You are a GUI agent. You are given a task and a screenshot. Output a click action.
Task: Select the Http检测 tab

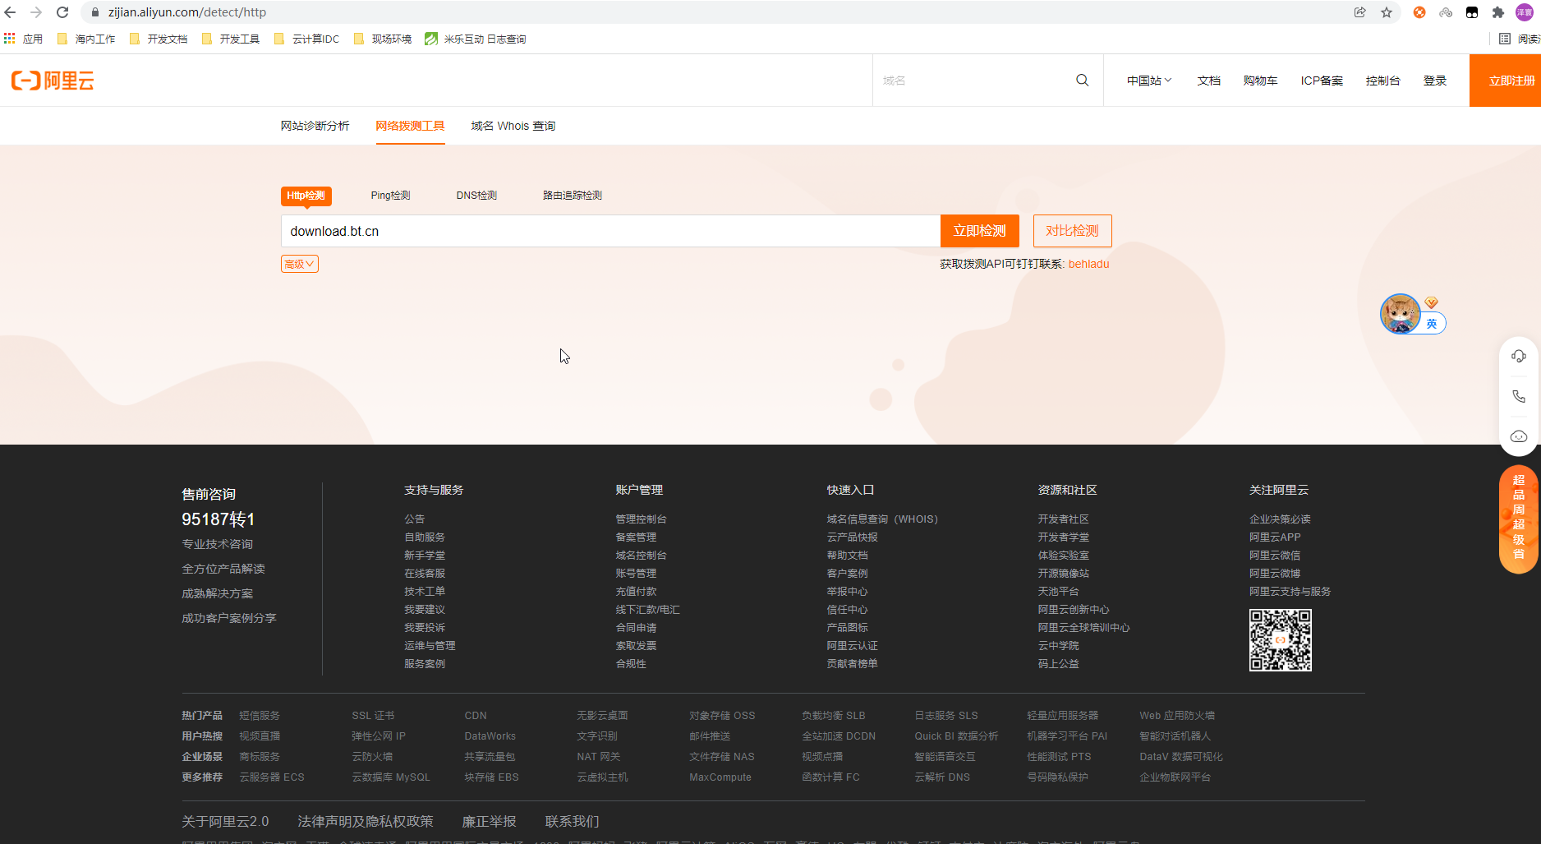coord(306,196)
